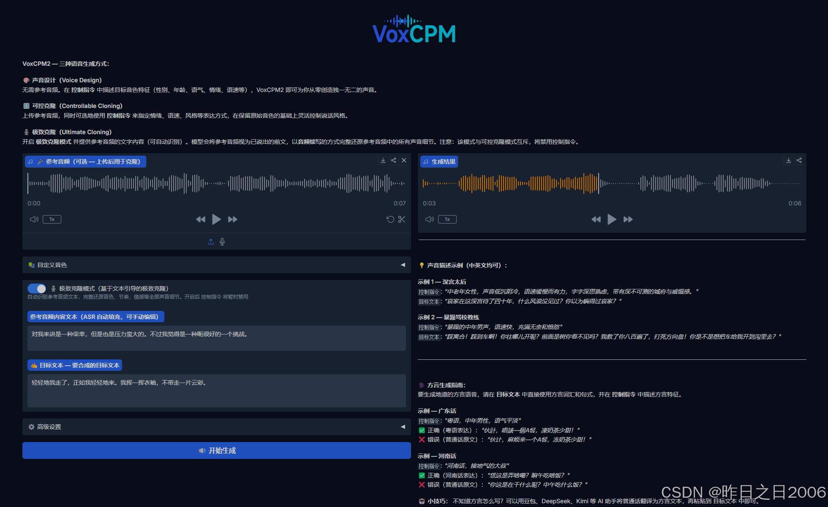Image resolution: width=828 pixels, height=507 pixels.
Task: Share the reference audio
Action: (x=393, y=160)
